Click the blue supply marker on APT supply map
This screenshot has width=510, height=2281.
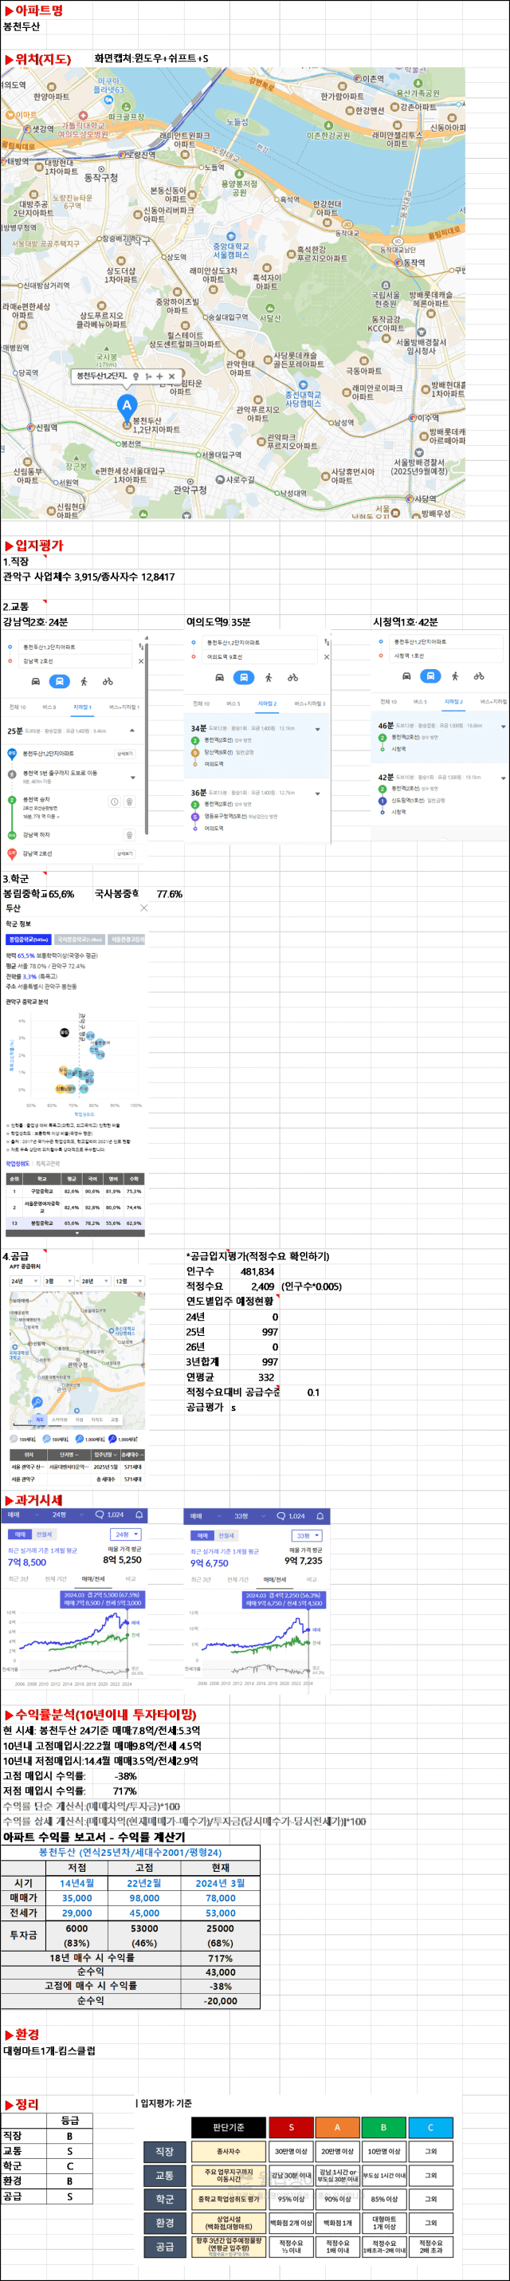37,1403
